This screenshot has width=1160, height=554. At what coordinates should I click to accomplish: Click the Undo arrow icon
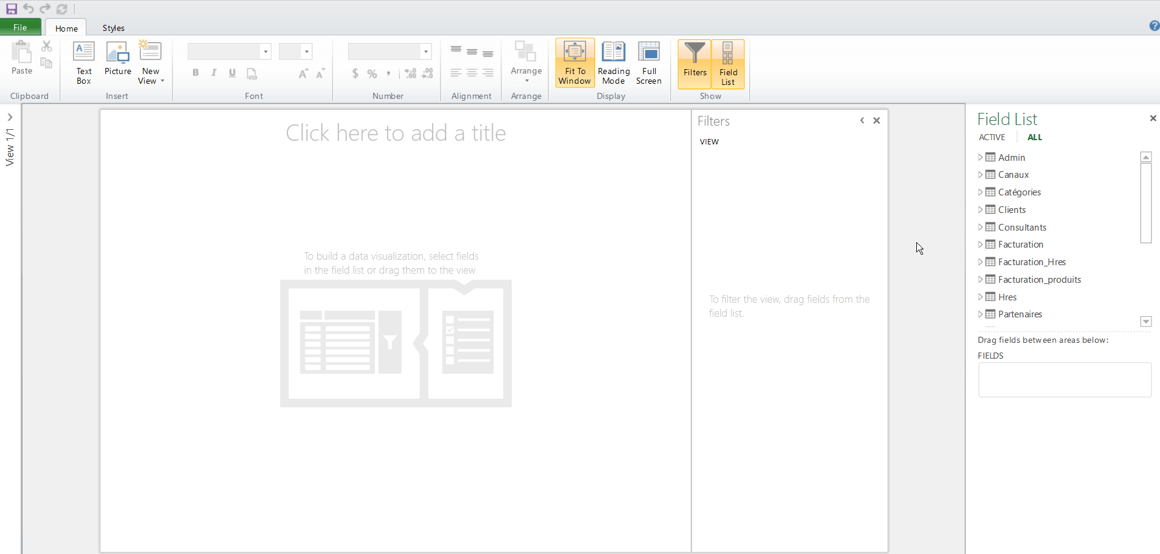29,9
